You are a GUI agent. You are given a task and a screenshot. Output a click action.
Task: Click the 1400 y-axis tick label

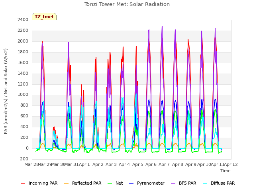23,73
